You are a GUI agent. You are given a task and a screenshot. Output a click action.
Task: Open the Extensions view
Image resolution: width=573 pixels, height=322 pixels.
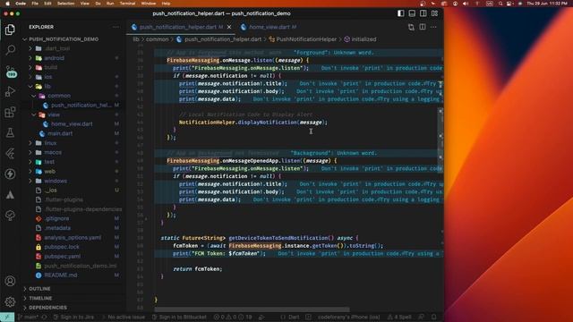click(x=10, y=112)
